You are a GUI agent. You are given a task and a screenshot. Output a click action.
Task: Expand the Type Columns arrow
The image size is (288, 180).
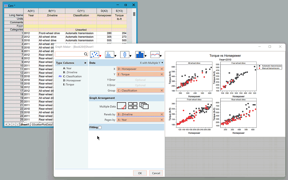point(85,63)
